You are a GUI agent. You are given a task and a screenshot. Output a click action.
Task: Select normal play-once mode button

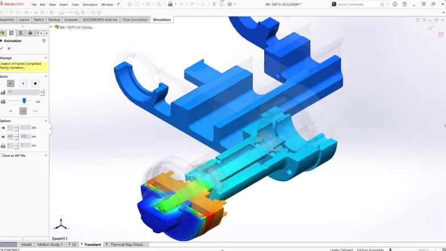coord(11,111)
